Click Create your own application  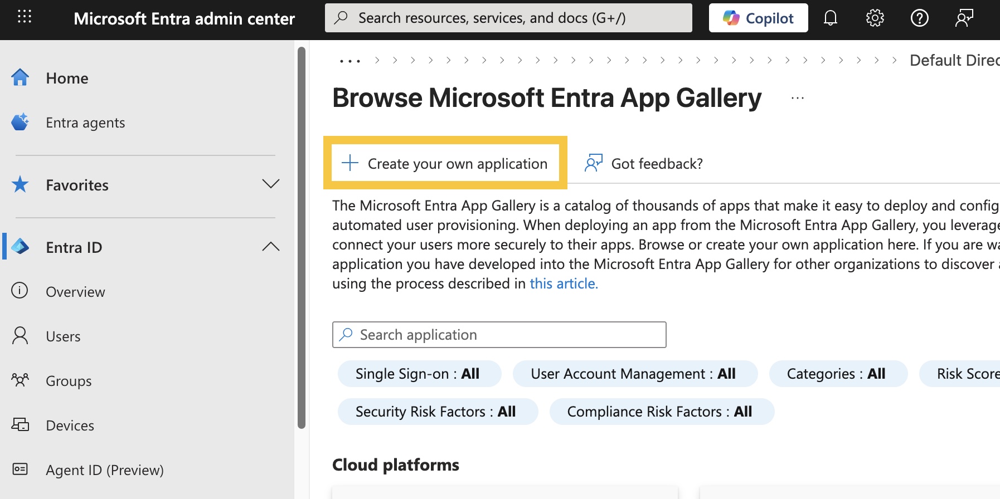point(445,163)
